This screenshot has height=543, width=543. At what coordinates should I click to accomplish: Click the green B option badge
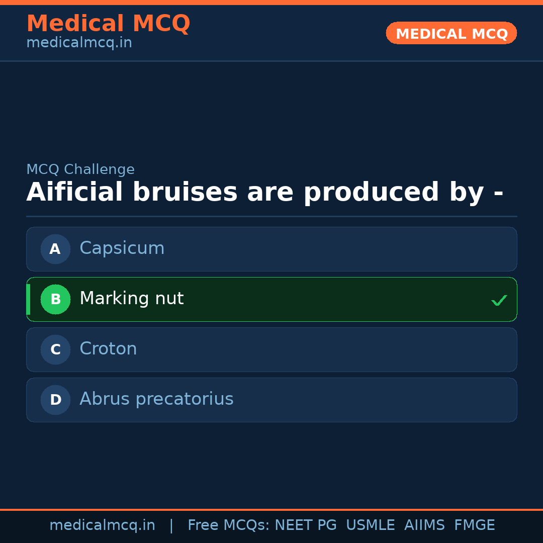point(55,299)
